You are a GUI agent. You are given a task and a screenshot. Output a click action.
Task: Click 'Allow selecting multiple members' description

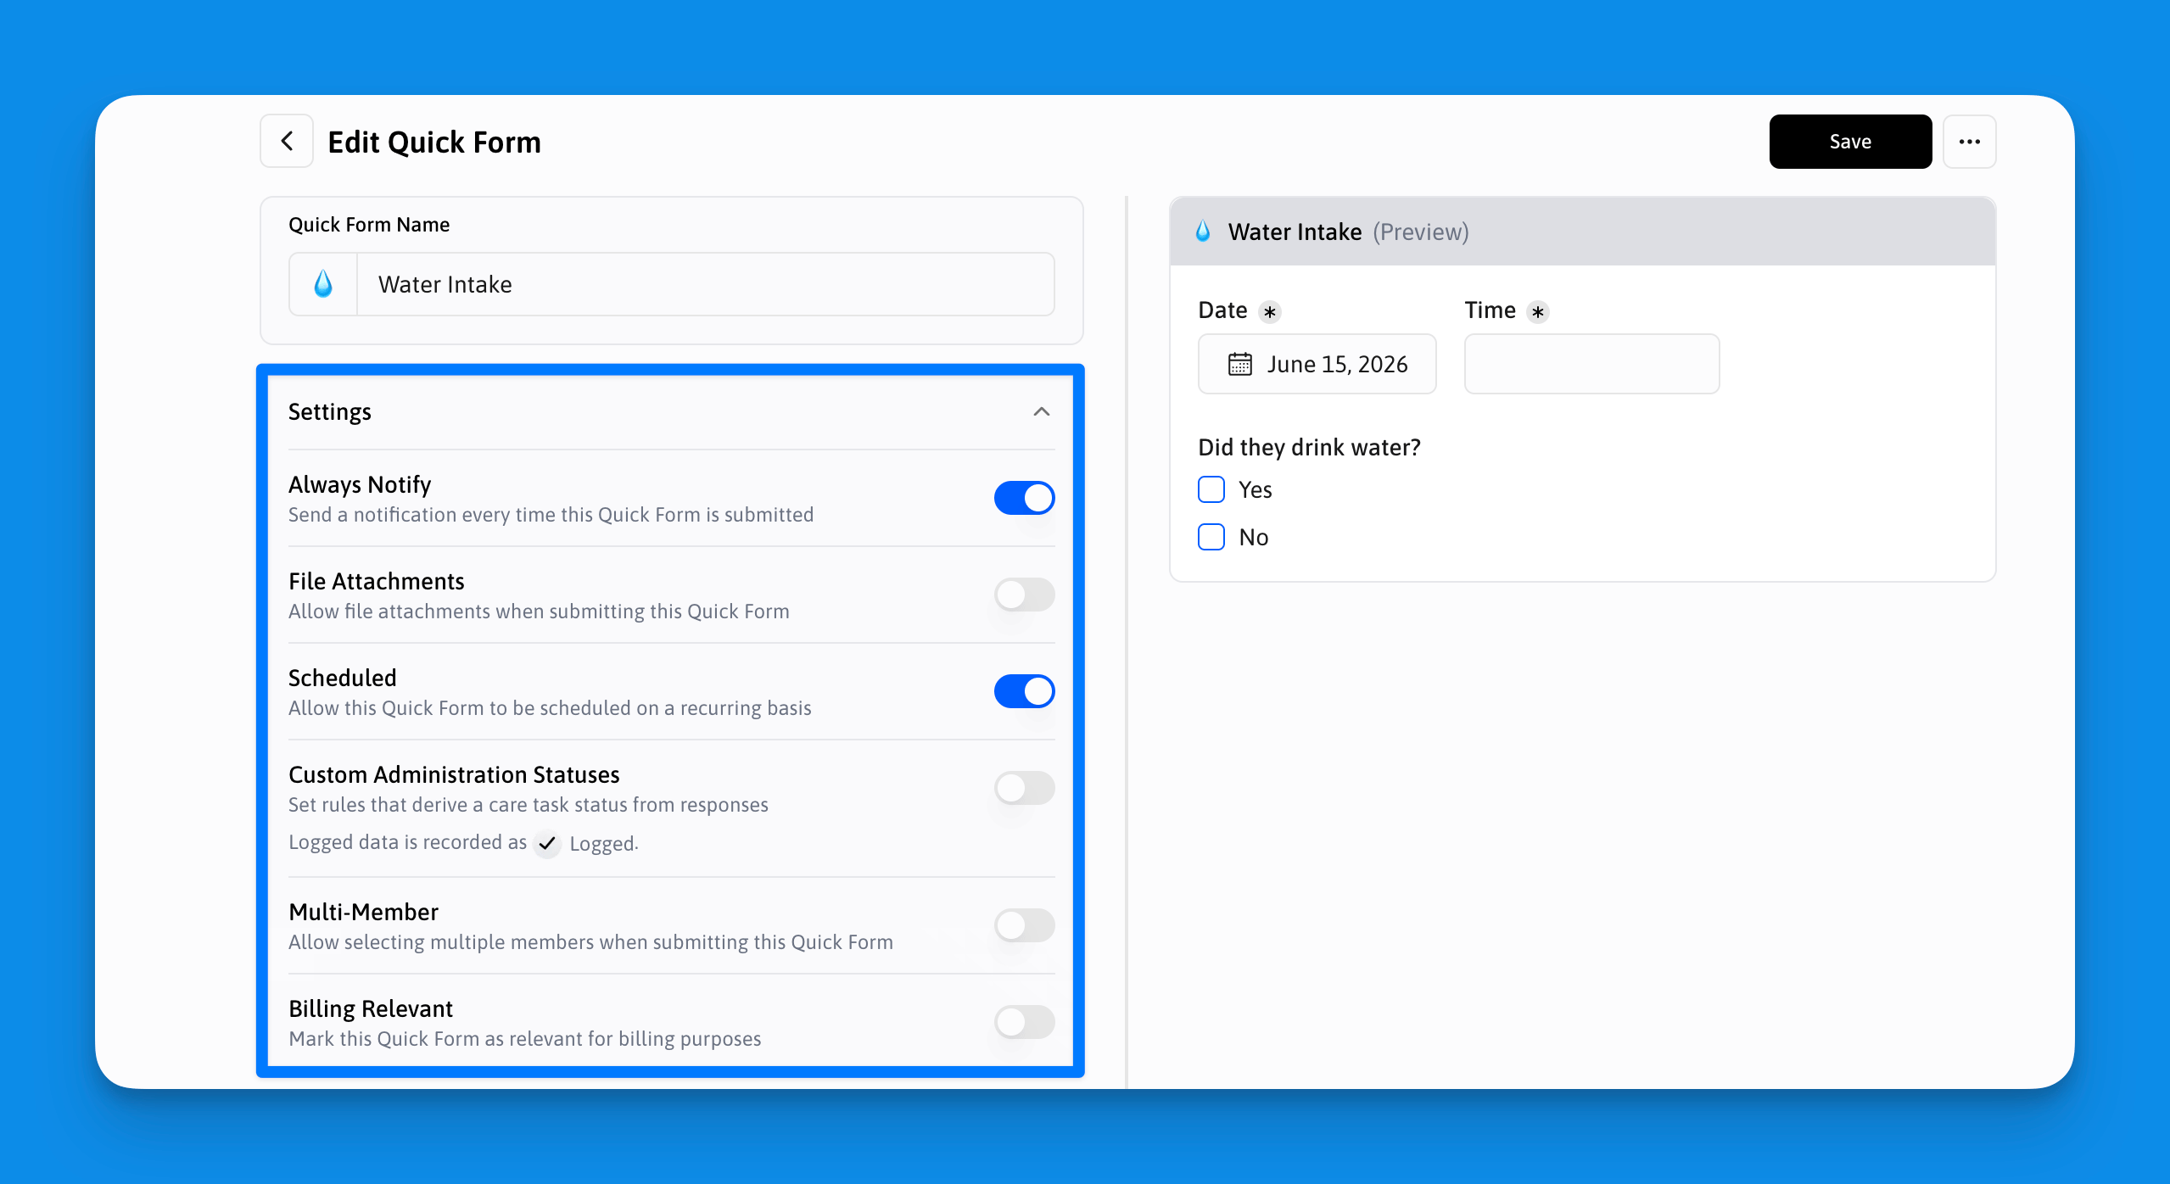(x=590, y=942)
